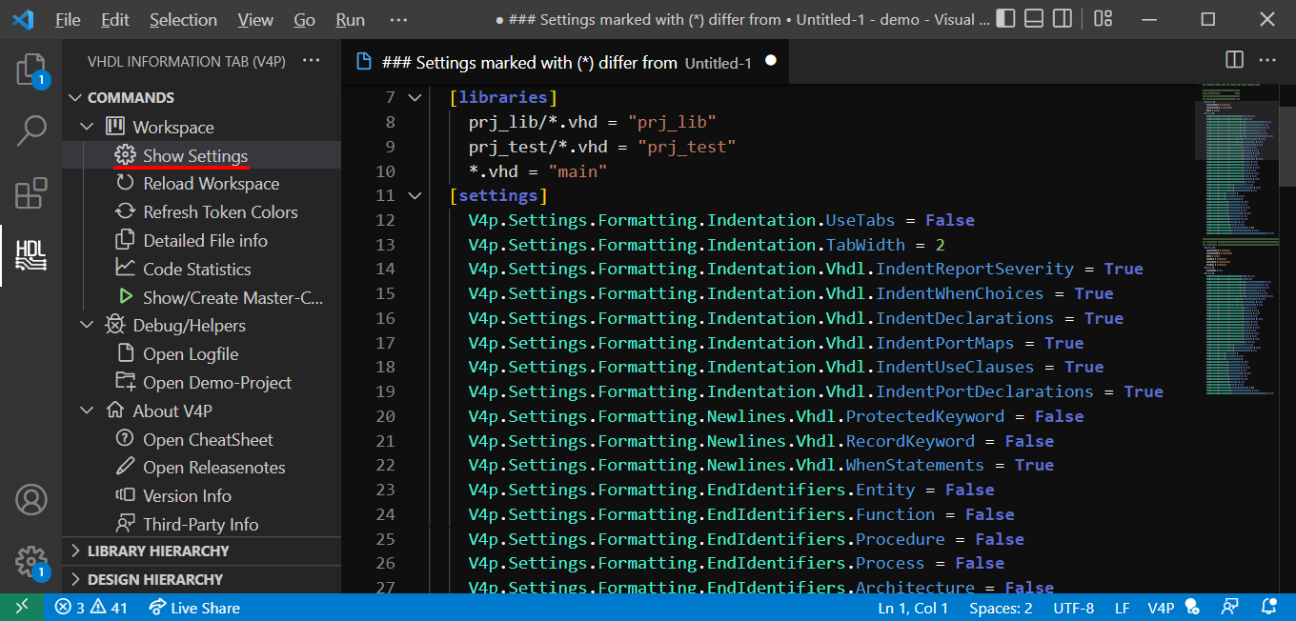Run the Reload Workspace command
The image size is (1296, 621).
(x=212, y=184)
